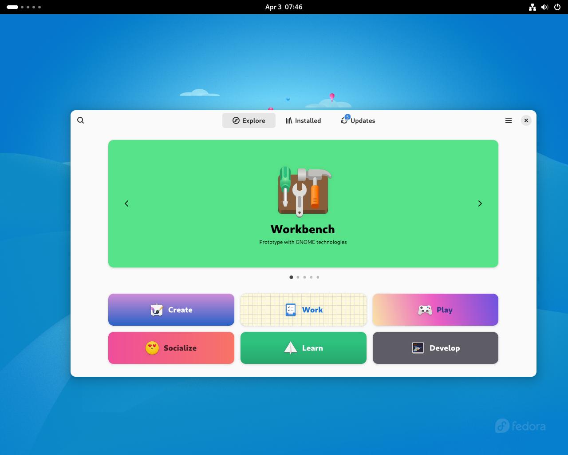Select fifth carousel page dot

(318, 277)
